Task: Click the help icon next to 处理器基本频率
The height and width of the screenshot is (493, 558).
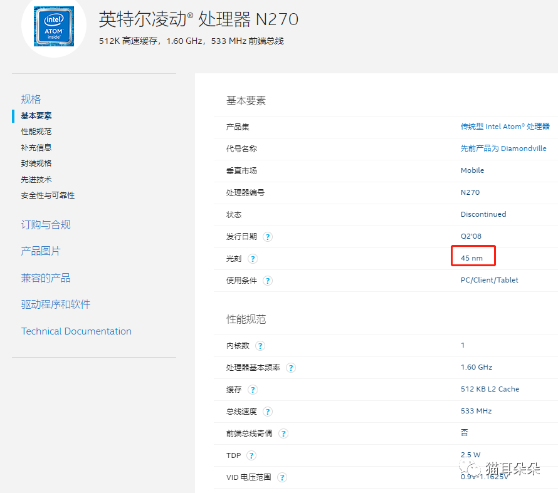Action: (291, 368)
